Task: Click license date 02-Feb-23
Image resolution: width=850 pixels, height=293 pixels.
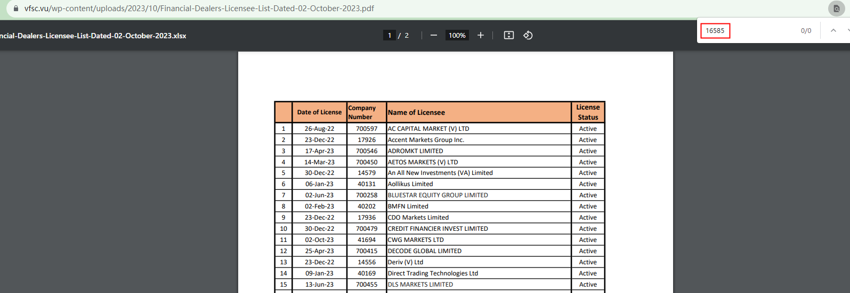Action: 319,206
